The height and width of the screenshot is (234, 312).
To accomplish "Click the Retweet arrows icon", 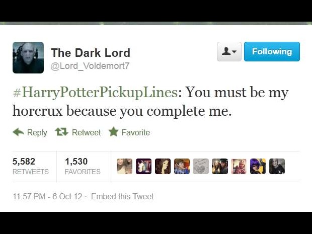I will pos(62,132).
